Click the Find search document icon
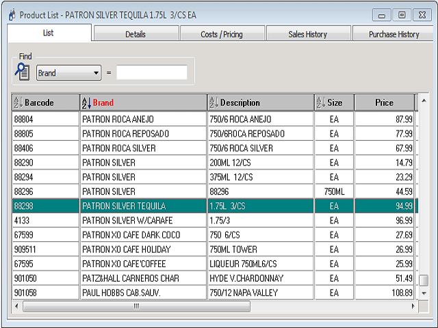This screenshot has width=438, height=328. 23,72
